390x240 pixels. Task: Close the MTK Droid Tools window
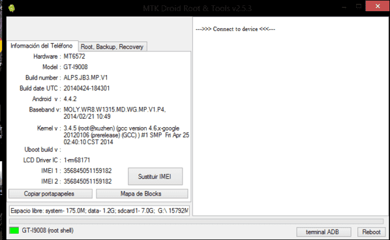(378, 7)
